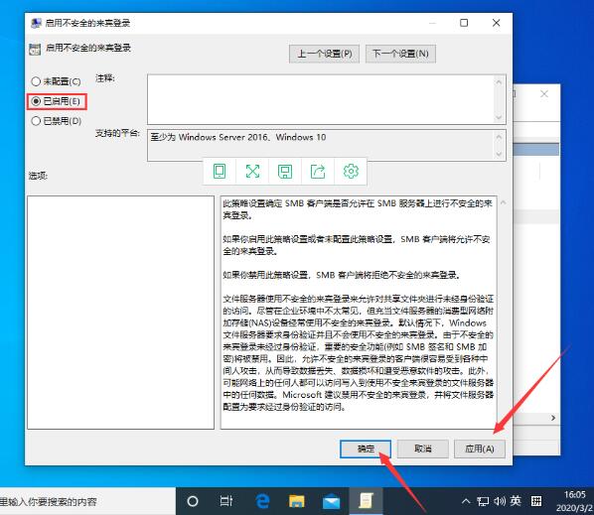Click the 取消 cancel button

(423, 449)
